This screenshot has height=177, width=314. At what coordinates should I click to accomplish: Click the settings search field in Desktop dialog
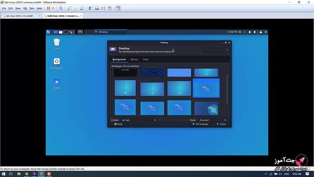tap(216, 50)
